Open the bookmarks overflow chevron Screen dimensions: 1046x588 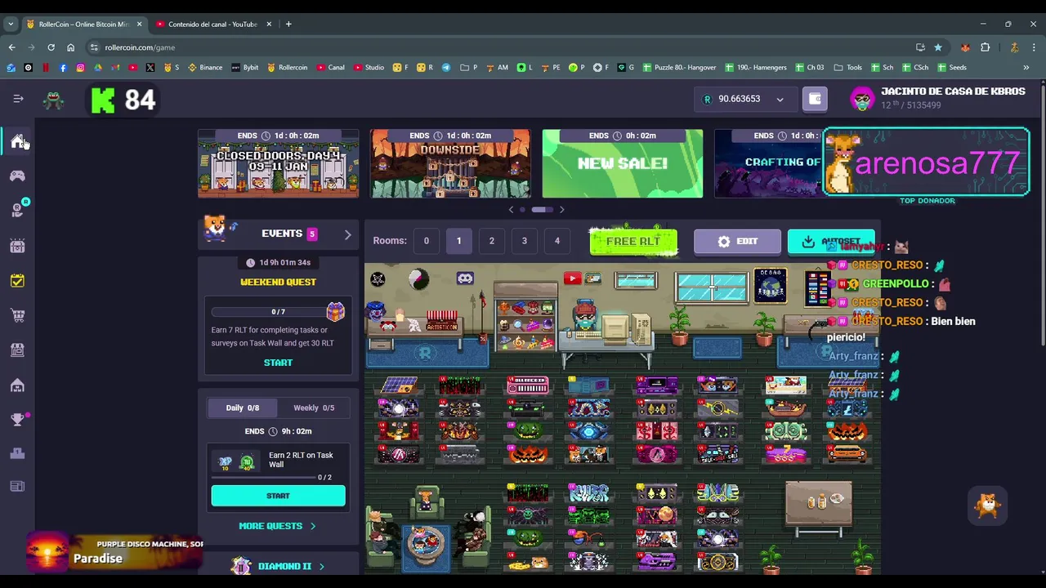tap(1026, 68)
